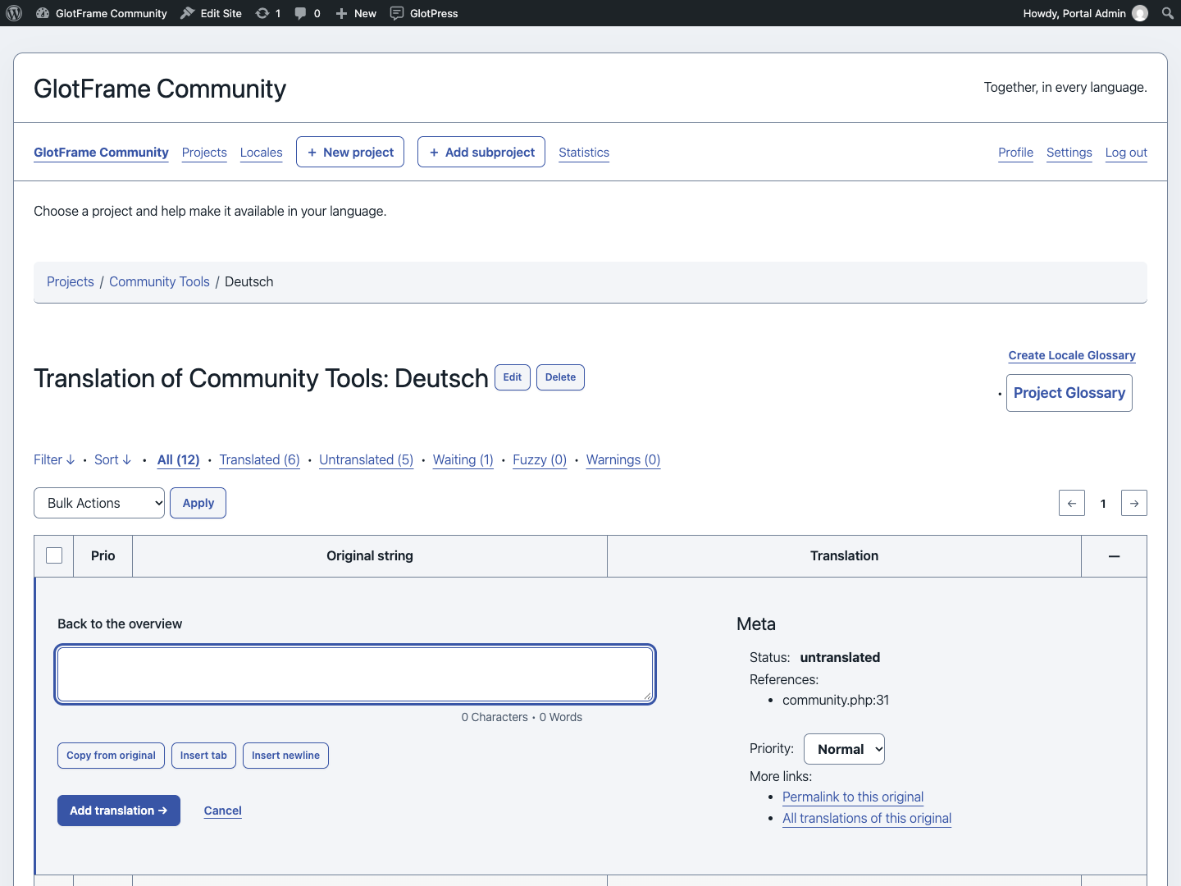Show Translated (6) strings
The width and height of the screenshot is (1181, 886).
coord(259,459)
